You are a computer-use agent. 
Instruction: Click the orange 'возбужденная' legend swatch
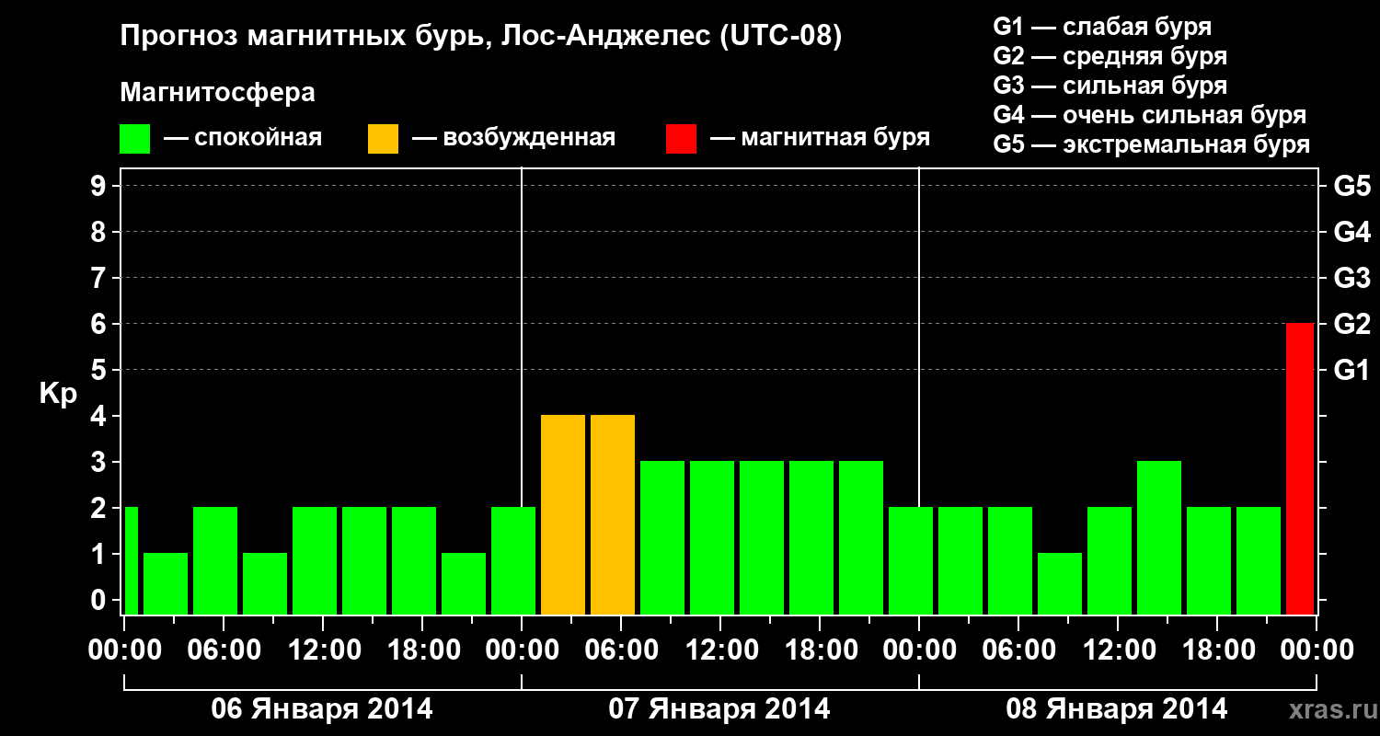384,139
